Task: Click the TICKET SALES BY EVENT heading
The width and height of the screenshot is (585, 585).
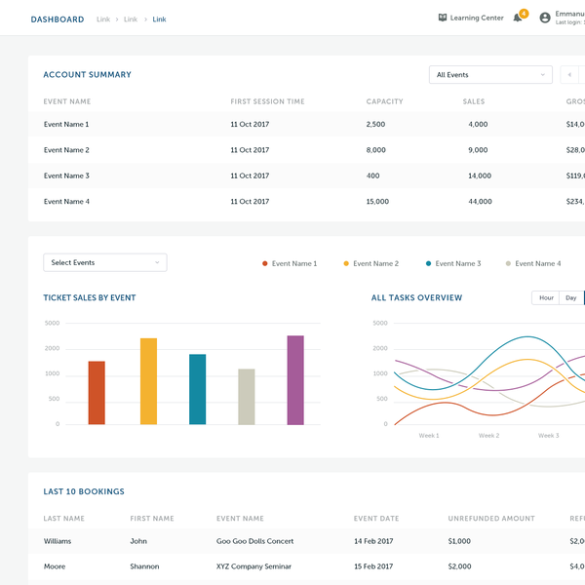Action: (90, 297)
